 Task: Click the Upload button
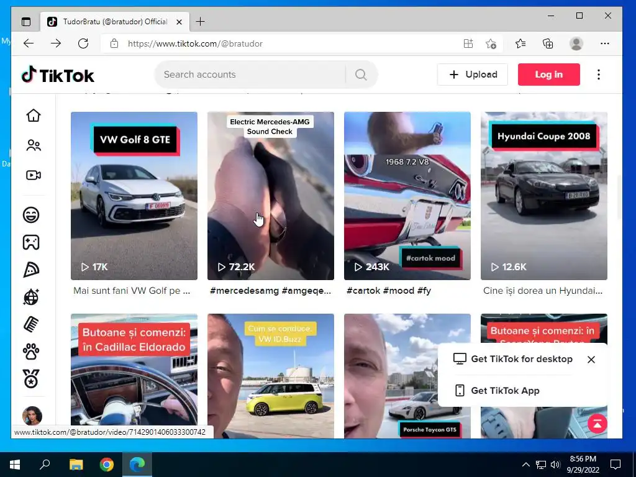tap(473, 75)
